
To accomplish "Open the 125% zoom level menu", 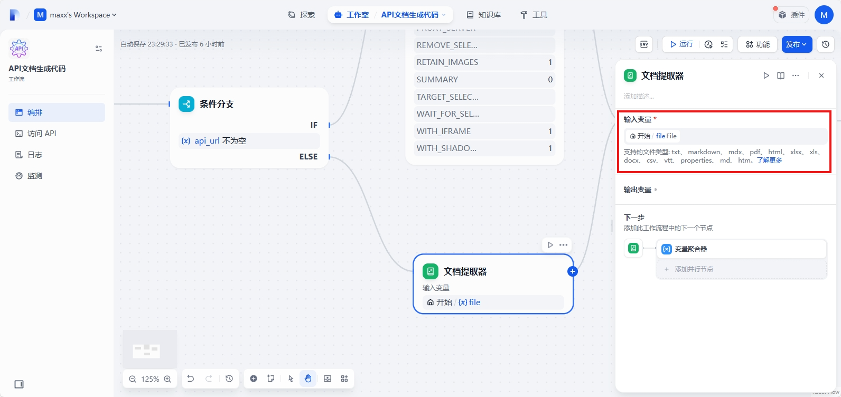I will (150, 379).
